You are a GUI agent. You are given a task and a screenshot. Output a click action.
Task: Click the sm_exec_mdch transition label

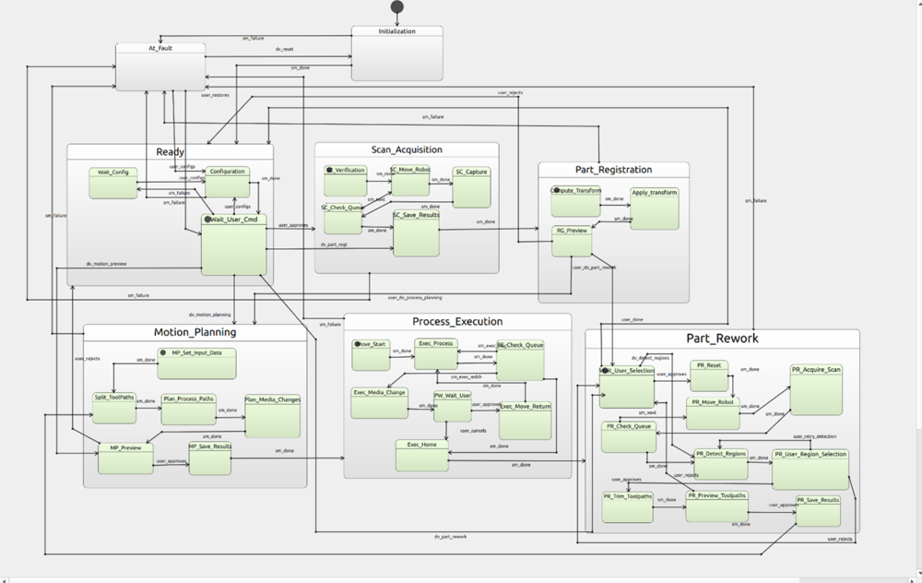click(467, 376)
